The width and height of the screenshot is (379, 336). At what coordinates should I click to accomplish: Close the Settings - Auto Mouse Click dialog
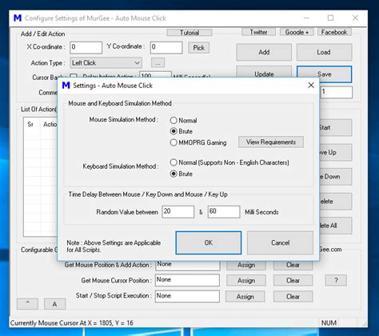[x=311, y=86]
